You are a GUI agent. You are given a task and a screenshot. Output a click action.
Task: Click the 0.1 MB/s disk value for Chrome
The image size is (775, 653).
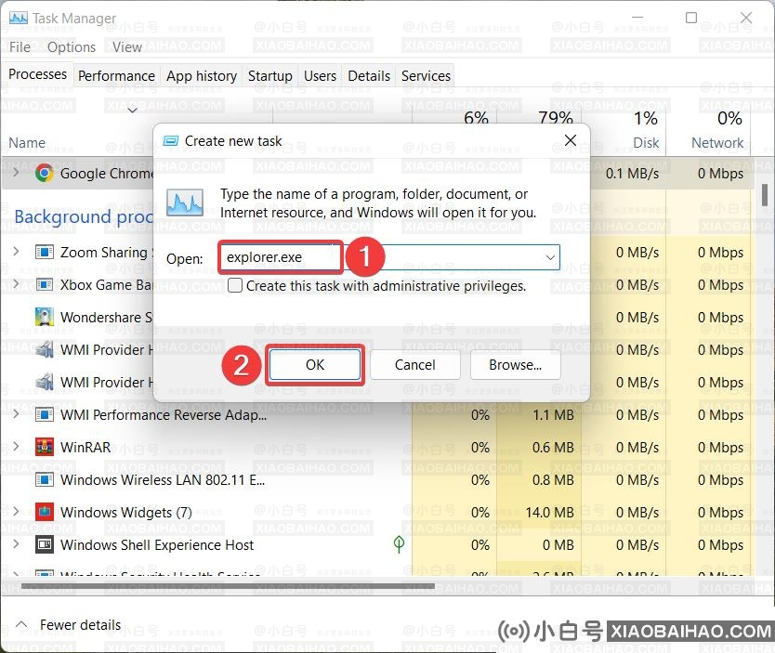pyautogui.click(x=632, y=174)
